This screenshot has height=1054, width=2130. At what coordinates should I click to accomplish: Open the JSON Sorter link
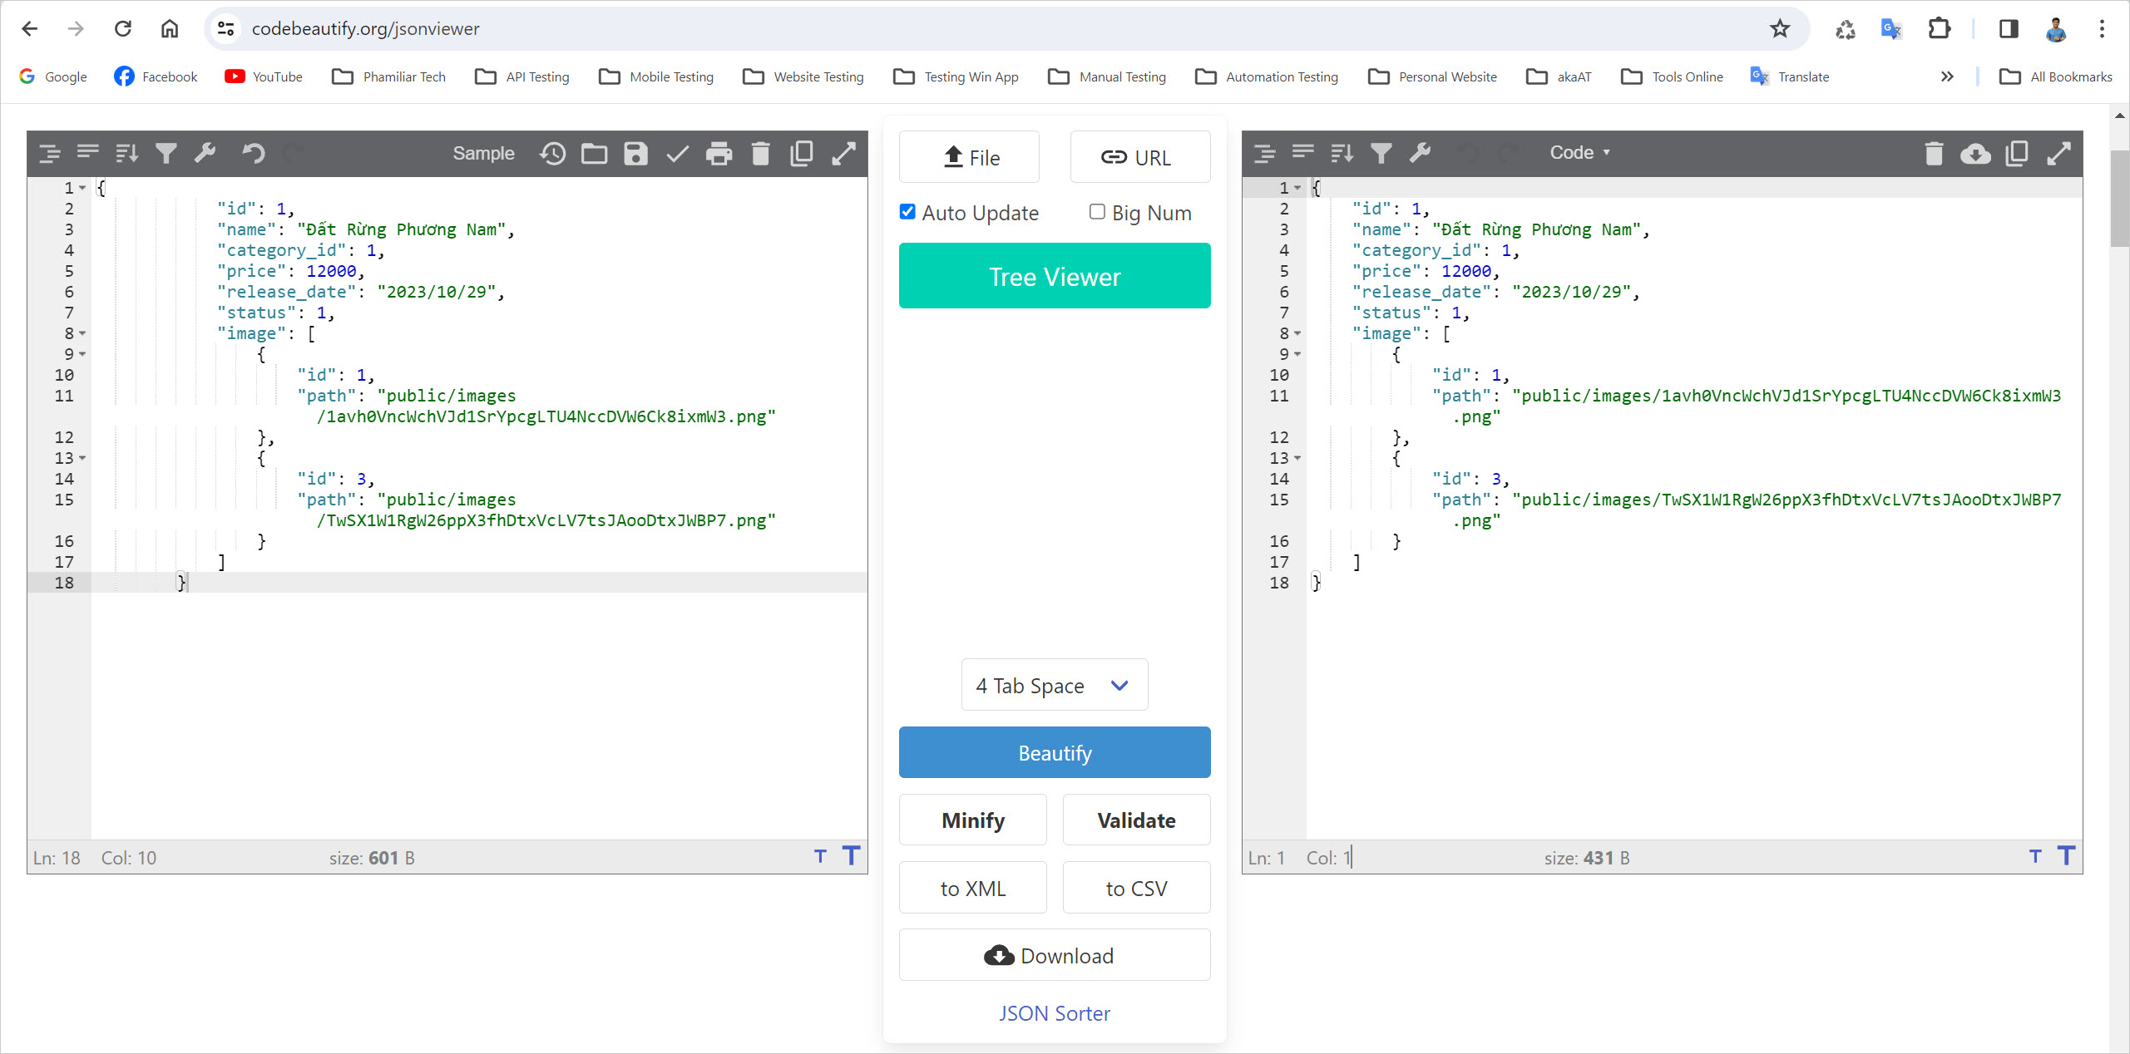[x=1055, y=1013]
